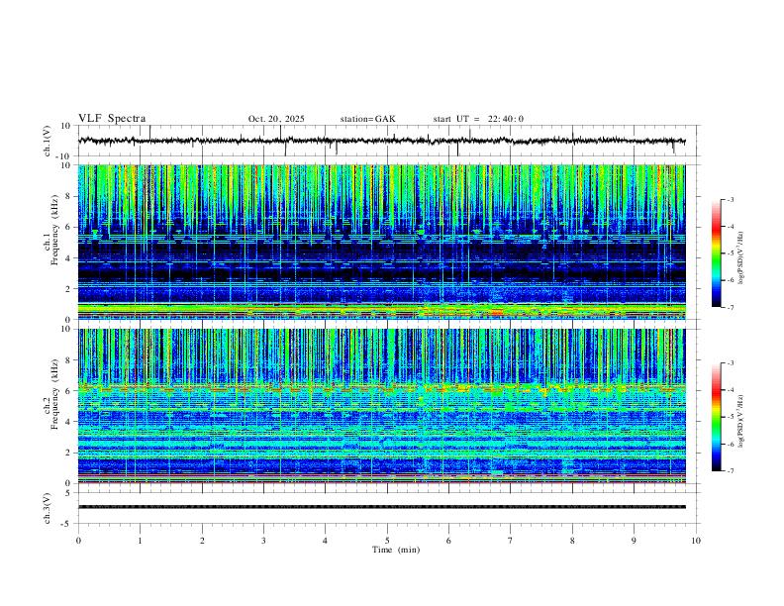Select the "start UT = 22:40:0" text
This screenshot has height=606, width=784.
(x=478, y=119)
